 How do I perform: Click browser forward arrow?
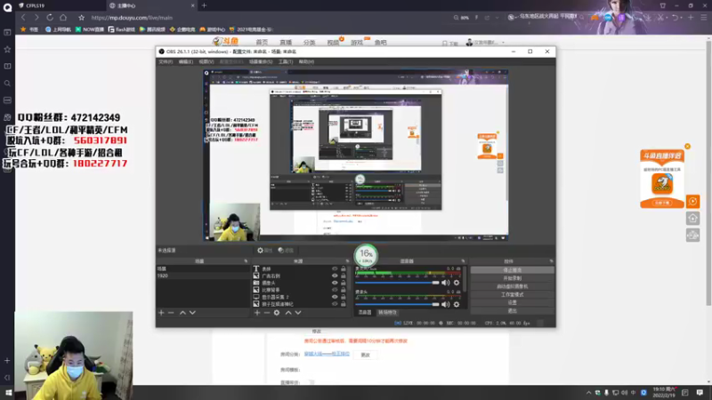36,18
